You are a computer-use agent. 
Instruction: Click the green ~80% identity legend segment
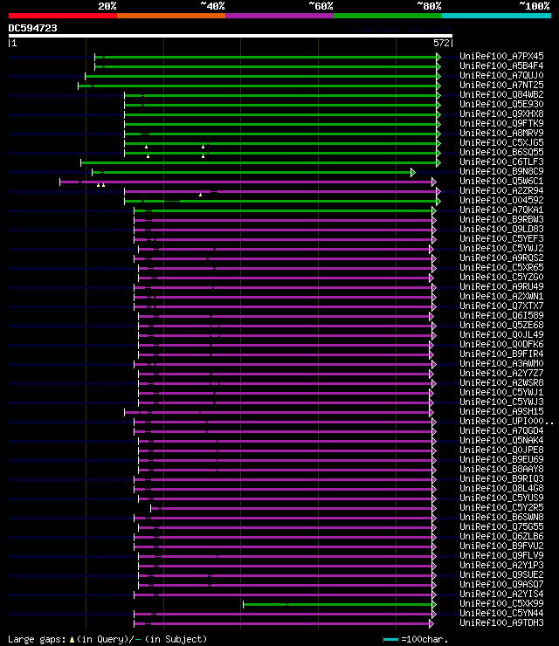(388, 16)
